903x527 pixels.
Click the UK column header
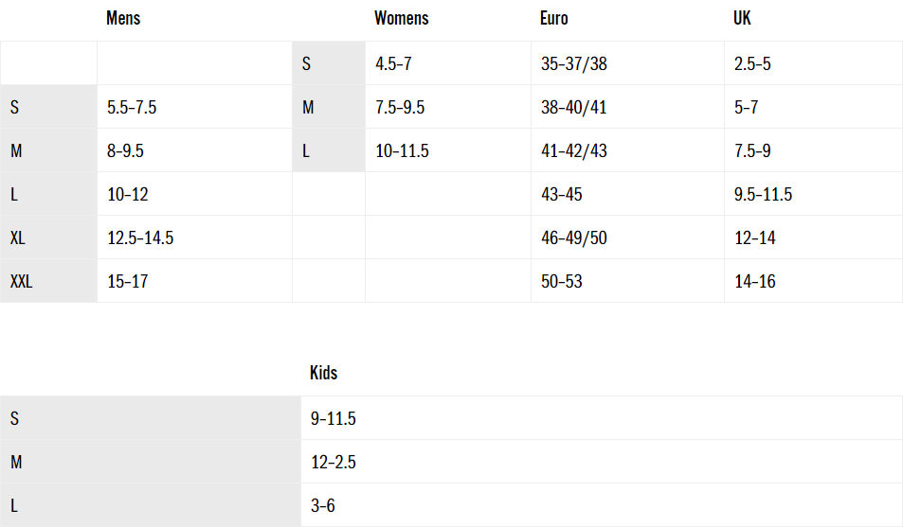(x=742, y=19)
